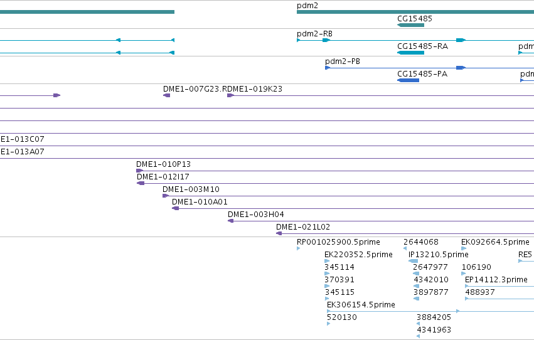
Task: Click RP001025900.5prime EST label
Action: pos(338,242)
